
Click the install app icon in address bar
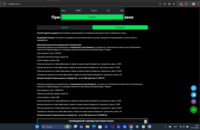[x=165, y=4]
